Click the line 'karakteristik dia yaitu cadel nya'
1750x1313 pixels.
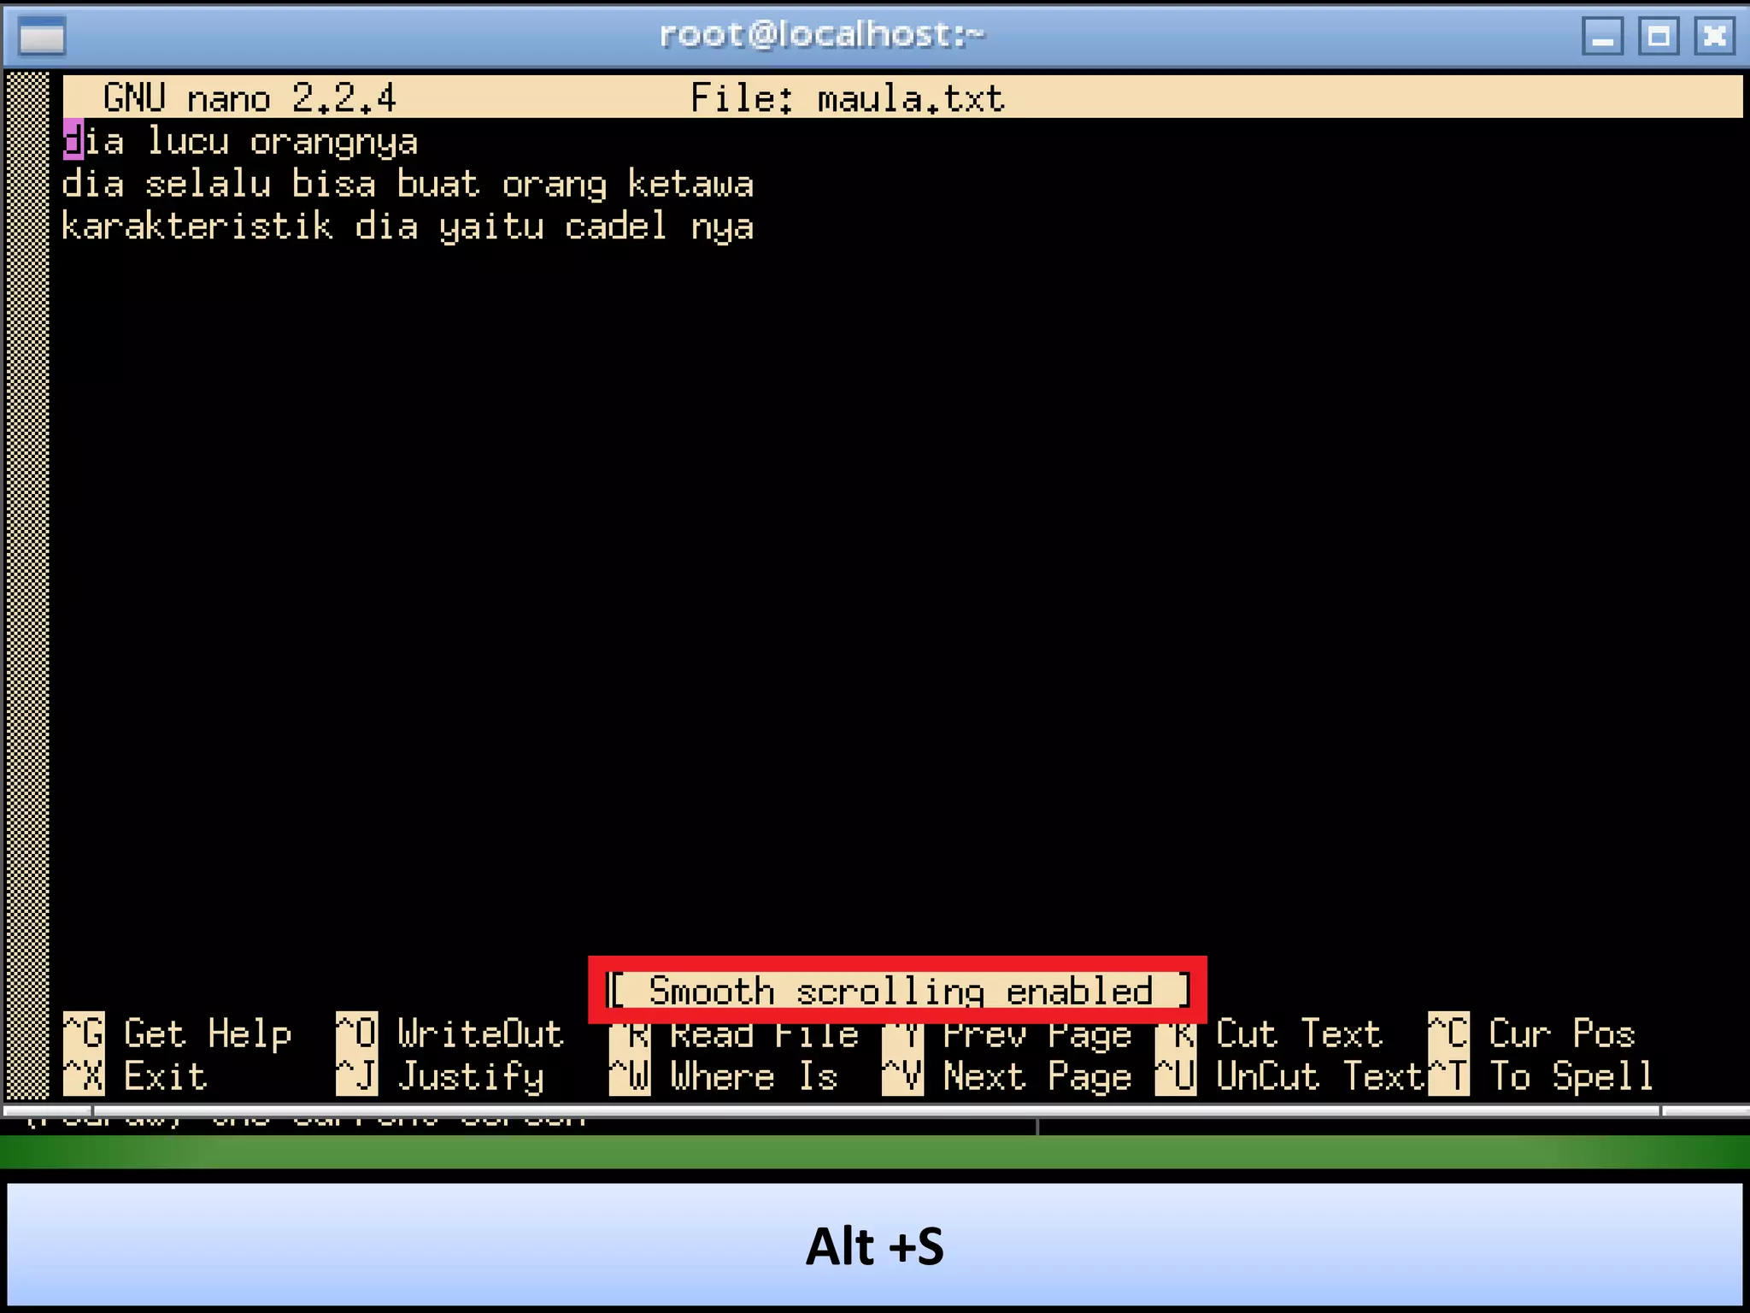click(x=408, y=227)
